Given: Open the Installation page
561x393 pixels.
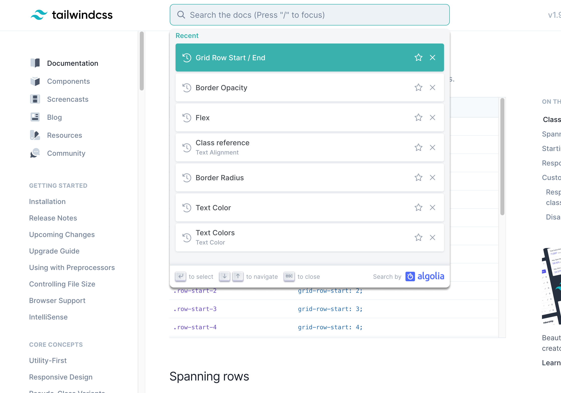Looking at the screenshot, I should click(47, 201).
